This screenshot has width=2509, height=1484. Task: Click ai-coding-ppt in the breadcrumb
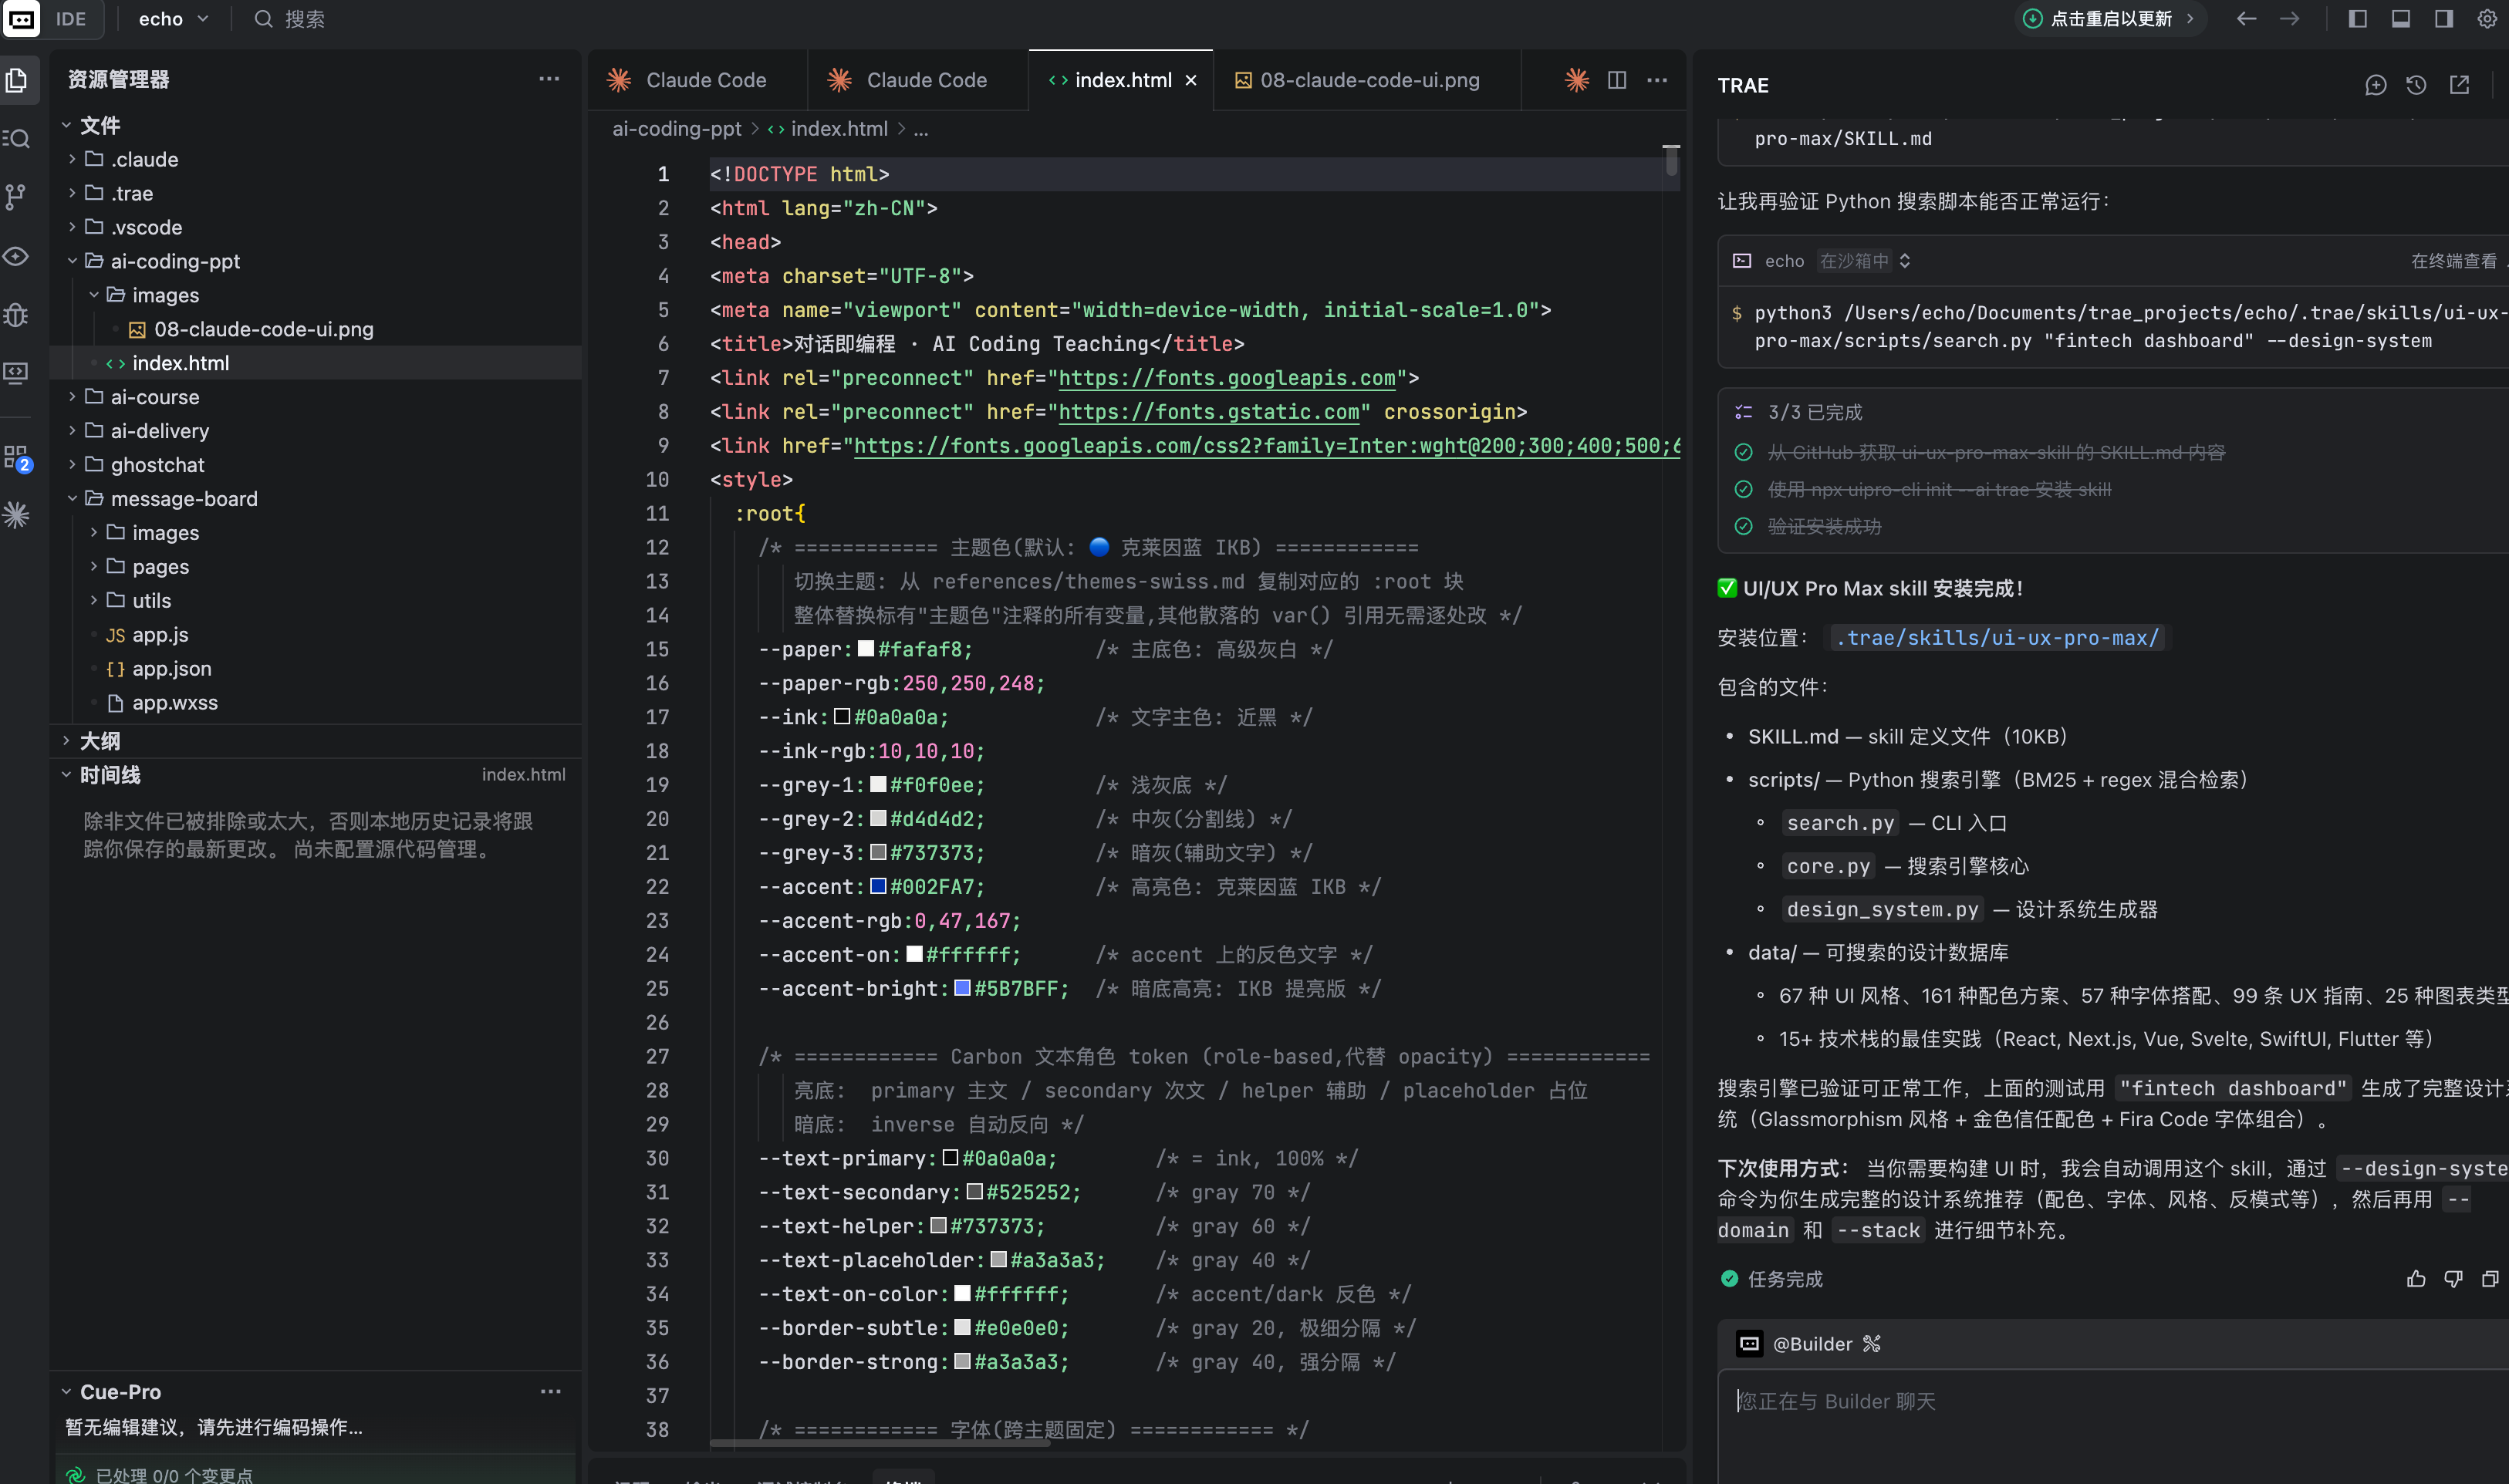click(677, 129)
